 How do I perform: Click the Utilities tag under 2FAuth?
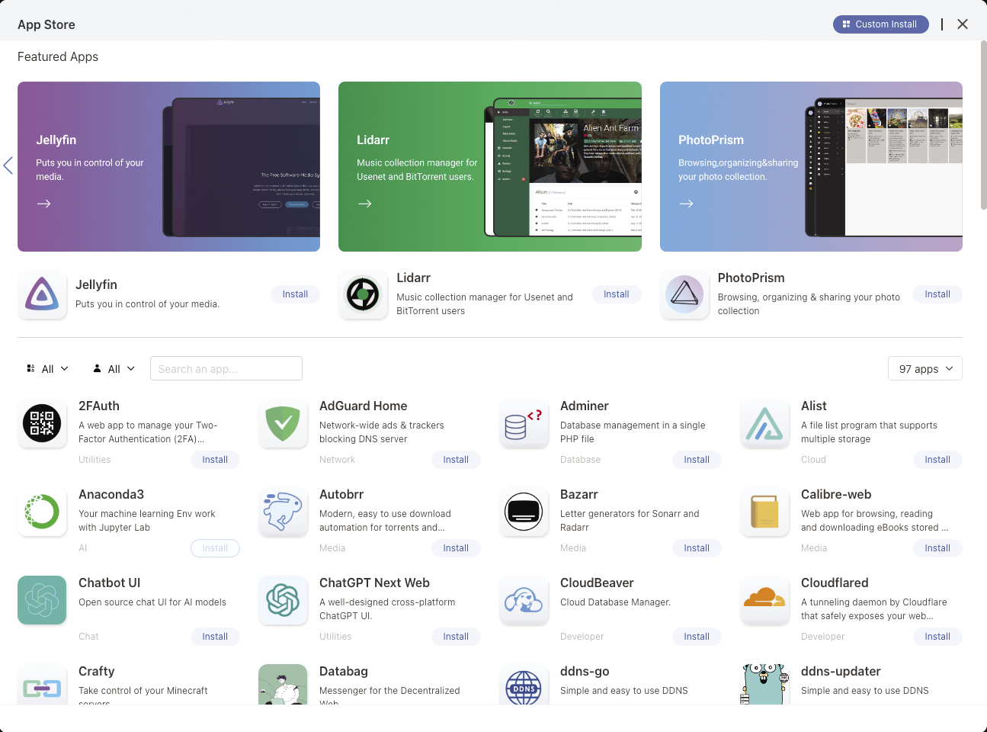point(95,460)
